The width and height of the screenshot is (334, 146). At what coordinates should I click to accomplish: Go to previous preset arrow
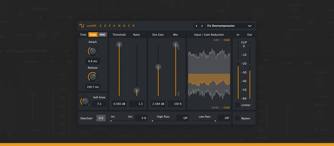196,26
